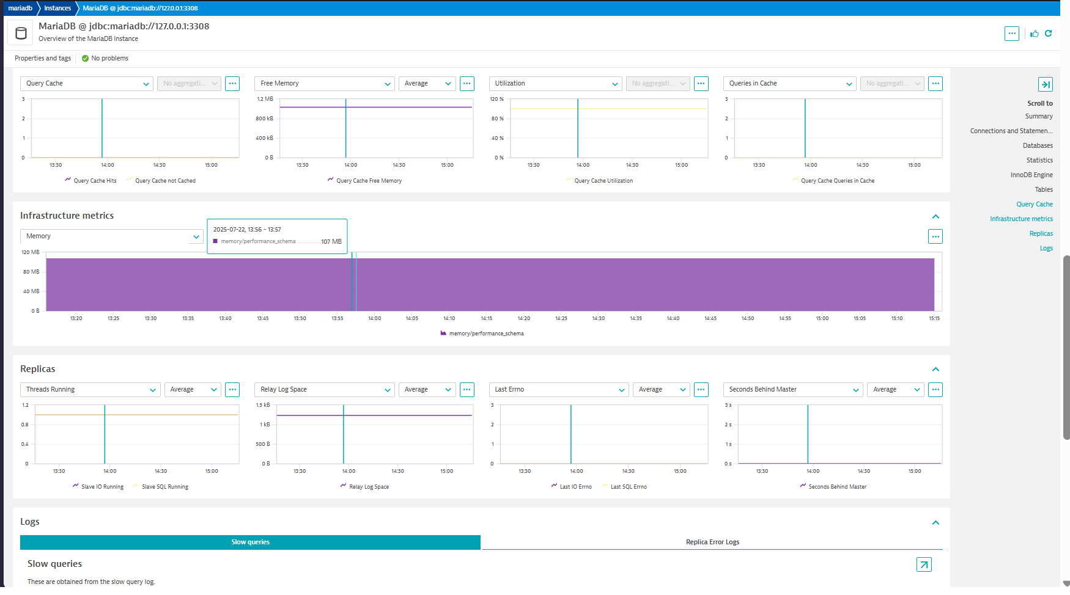Open ellipsis menu for Query Cache chart

coord(232,84)
